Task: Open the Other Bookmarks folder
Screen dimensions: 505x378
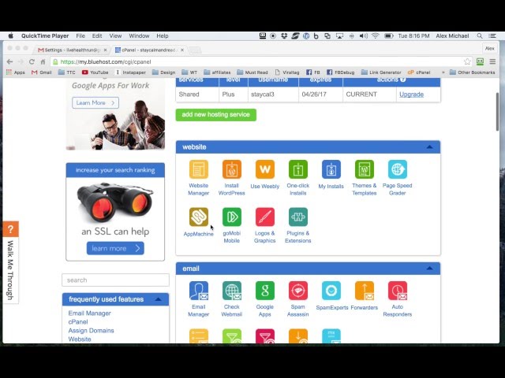Action: 472,72
